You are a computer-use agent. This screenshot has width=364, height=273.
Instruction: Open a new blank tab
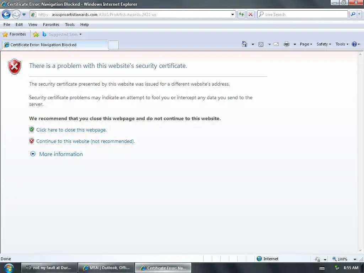coord(113,45)
